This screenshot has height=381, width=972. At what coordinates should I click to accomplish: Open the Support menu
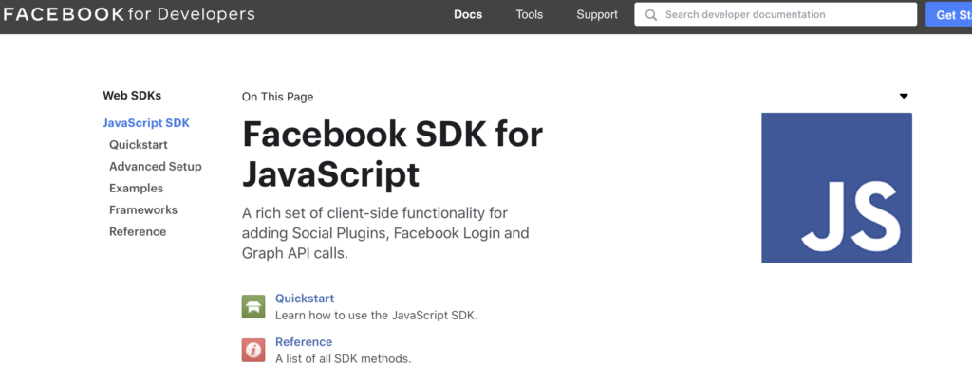tap(597, 15)
